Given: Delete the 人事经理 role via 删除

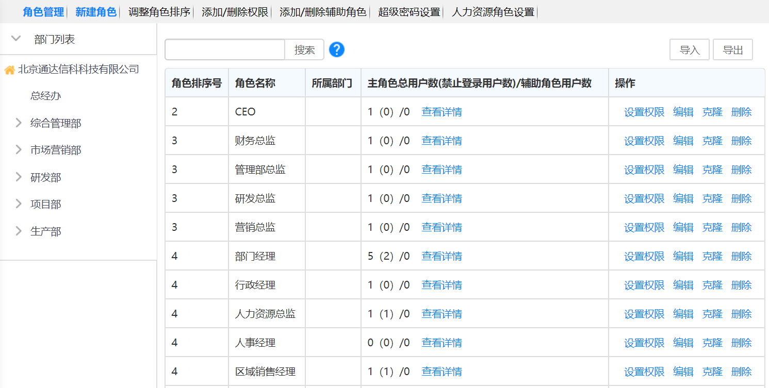Looking at the screenshot, I should pyautogui.click(x=741, y=343).
